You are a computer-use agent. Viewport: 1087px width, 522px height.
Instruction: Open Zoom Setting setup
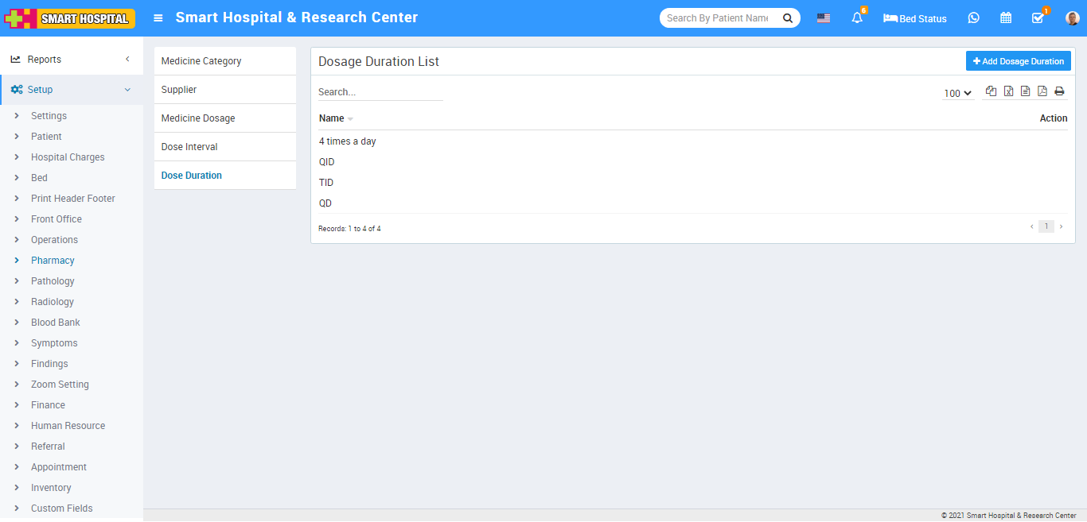pyautogui.click(x=60, y=385)
